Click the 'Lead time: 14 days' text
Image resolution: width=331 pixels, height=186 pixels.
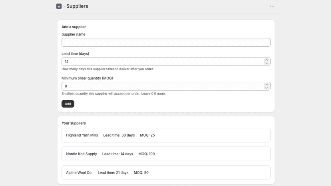(118, 154)
